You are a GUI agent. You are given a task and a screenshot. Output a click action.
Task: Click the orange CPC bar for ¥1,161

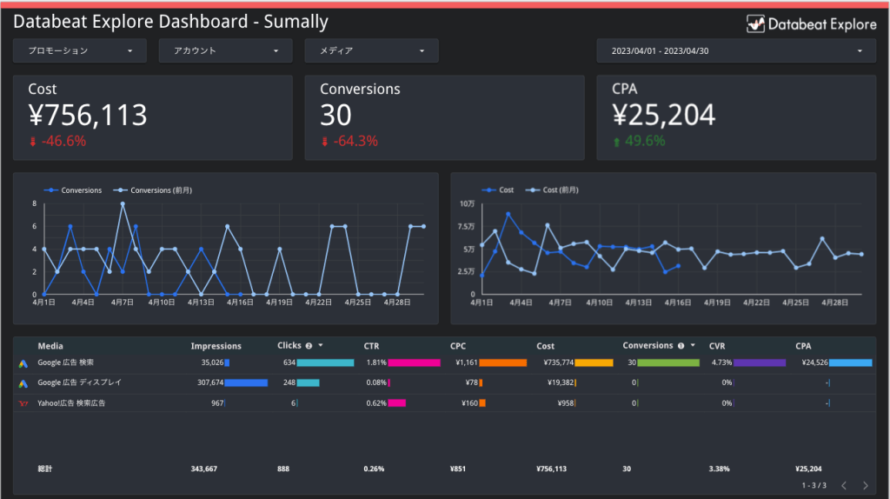pos(503,363)
